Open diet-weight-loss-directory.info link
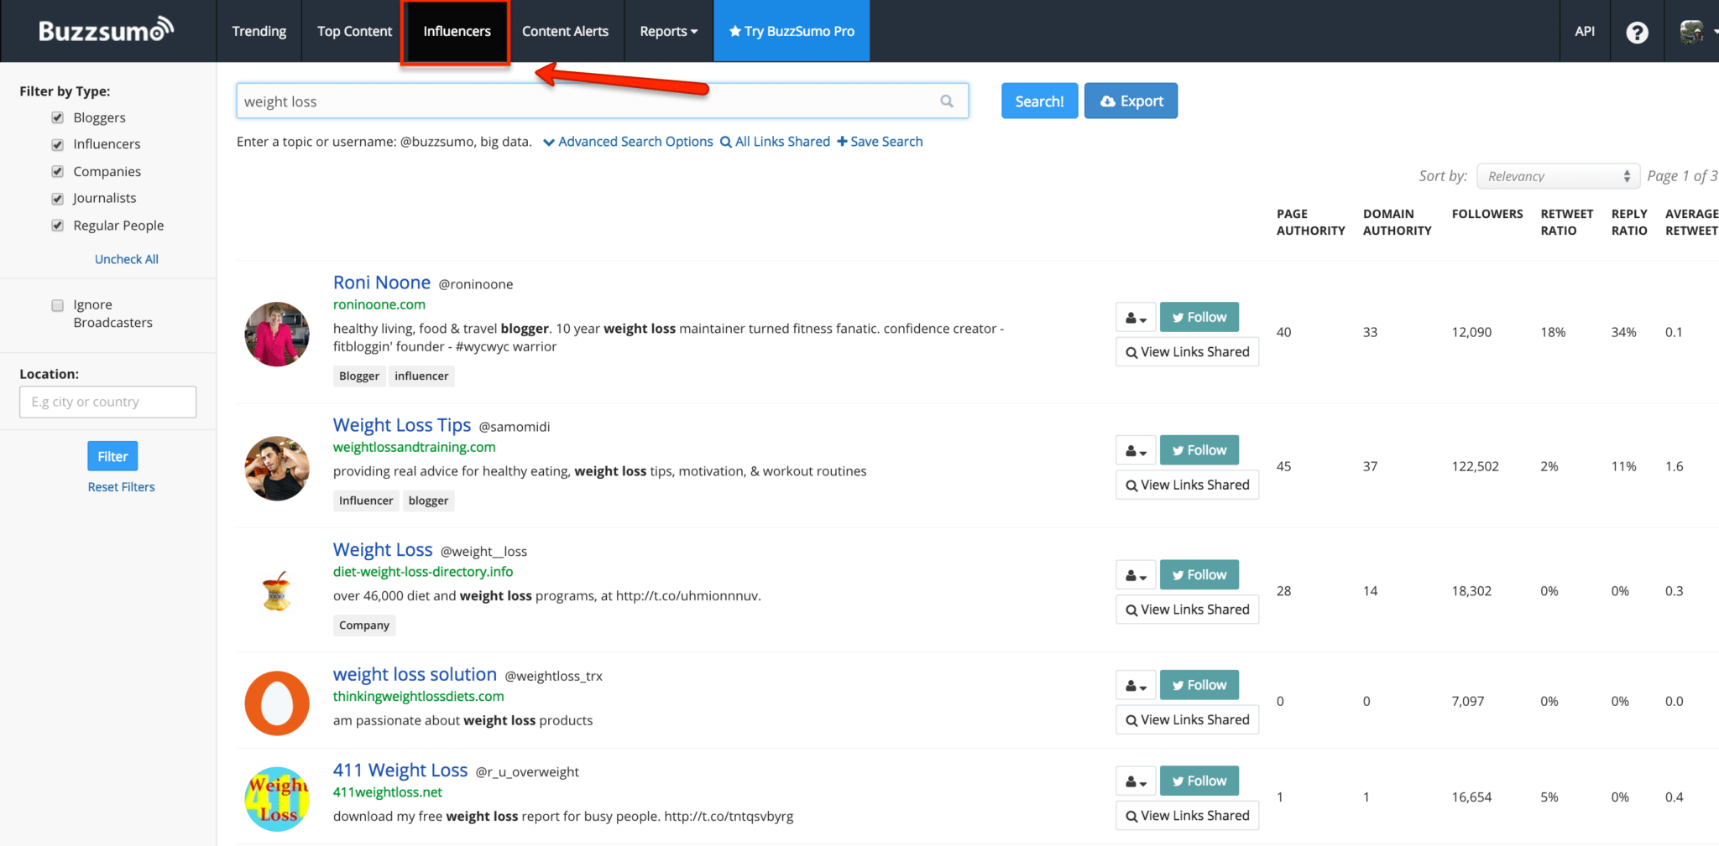1719x846 pixels. click(423, 572)
